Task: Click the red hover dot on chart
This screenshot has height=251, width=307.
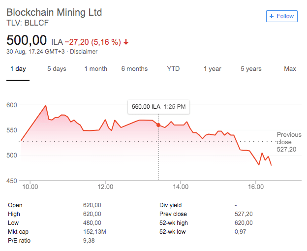Action: [x=158, y=125]
